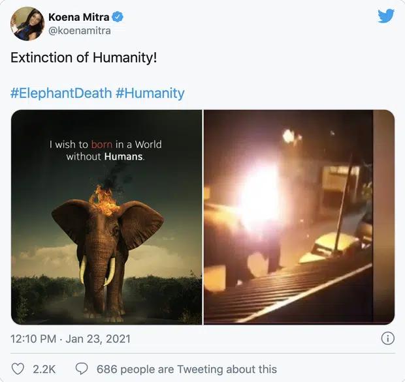Like the tweet with the heart icon
This screenshot has height=382, width=405.
tap(18, 369)
